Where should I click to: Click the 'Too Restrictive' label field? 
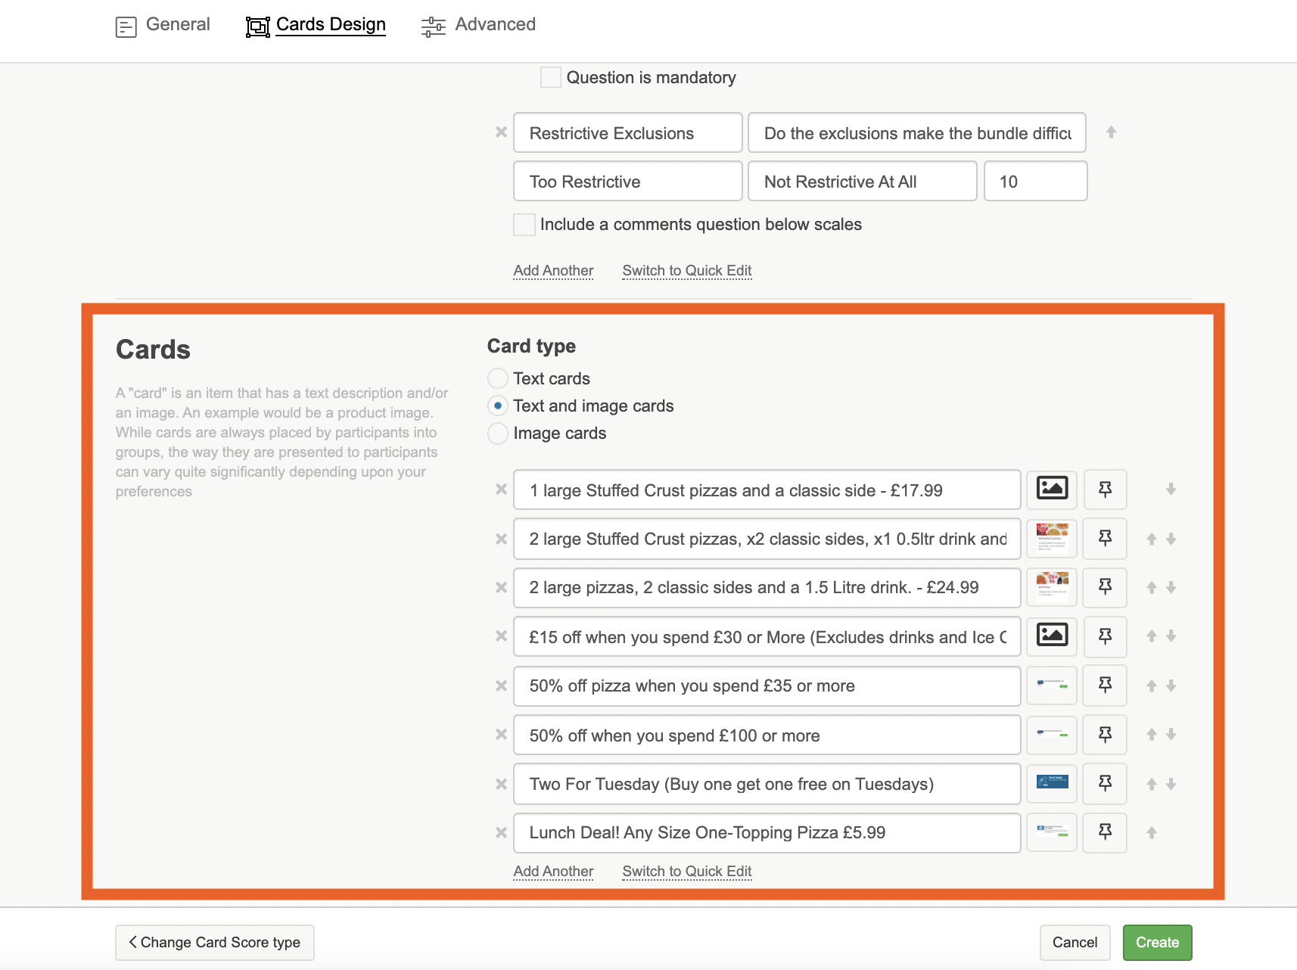pos(627,182)
